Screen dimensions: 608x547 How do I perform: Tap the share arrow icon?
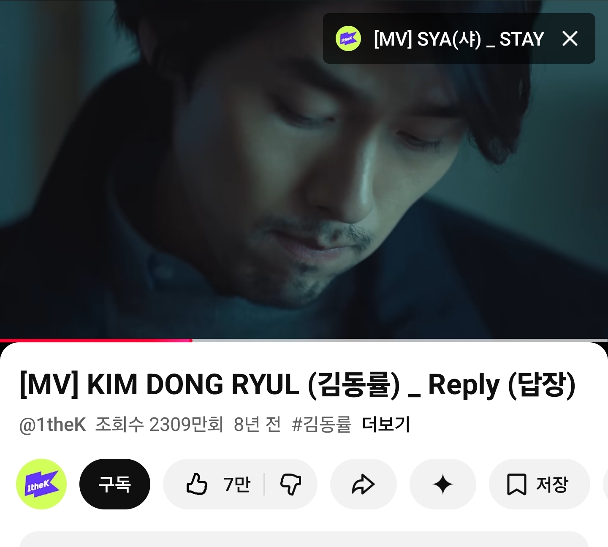(363, 484)
